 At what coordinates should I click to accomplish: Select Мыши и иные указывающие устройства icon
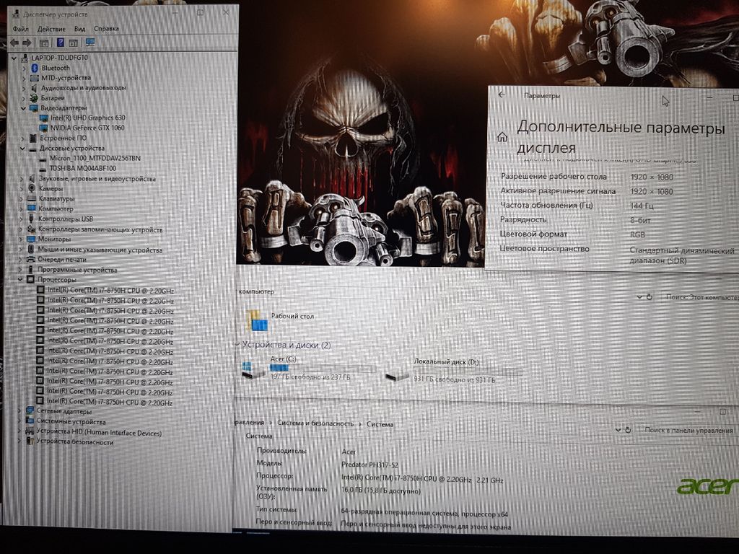point(31,249)
